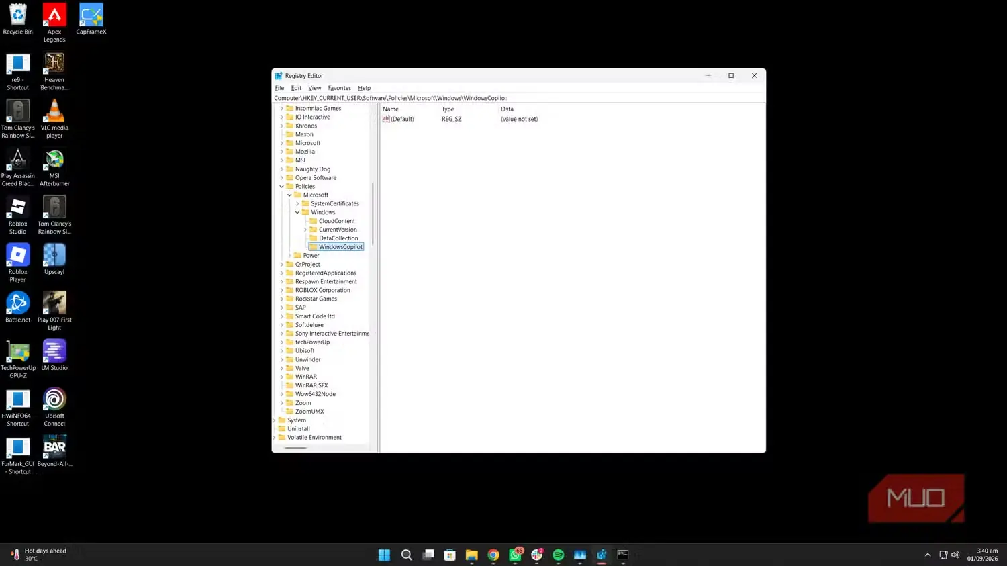Viewport: 1007px width, 566px height.
Task: Select the Roblox Player desktop icon
Action: [x=18, y=263]
